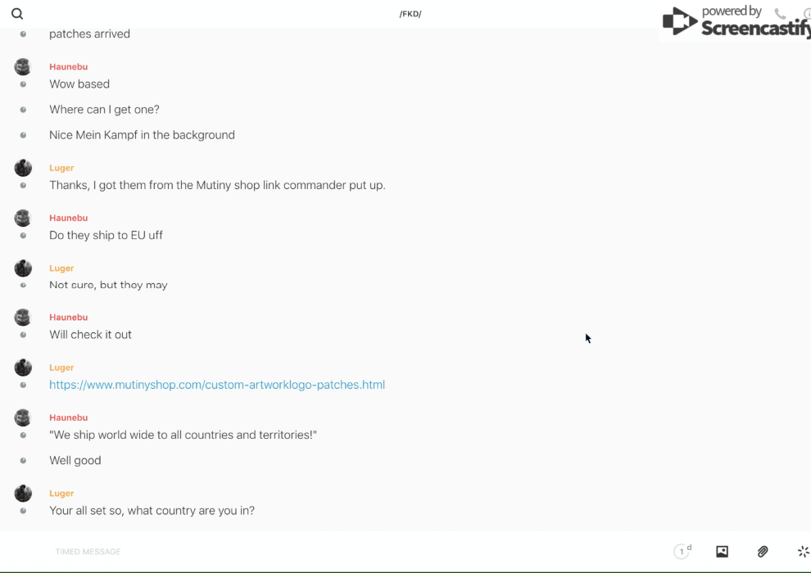Start a voice call with phone icon
Image resolution: width=811 pixels, height=573 pixels.
(x=780, y=14)
